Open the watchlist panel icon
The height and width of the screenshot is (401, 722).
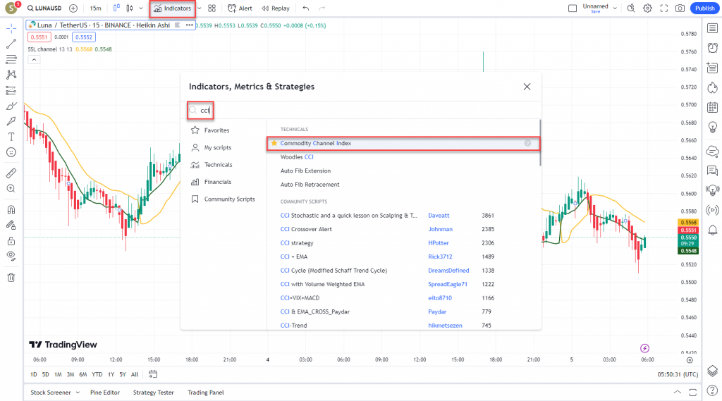(712, 29)
